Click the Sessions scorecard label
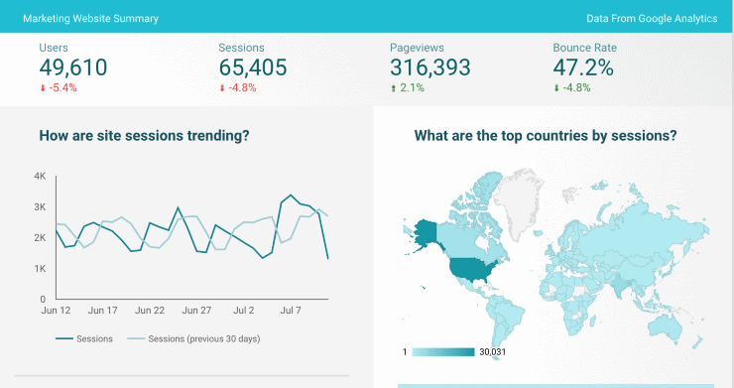This screenshot has width=734, height=388. 241,48
